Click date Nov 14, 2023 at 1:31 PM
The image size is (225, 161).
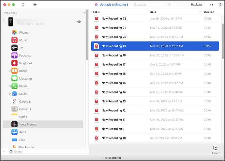coord(166,28)
